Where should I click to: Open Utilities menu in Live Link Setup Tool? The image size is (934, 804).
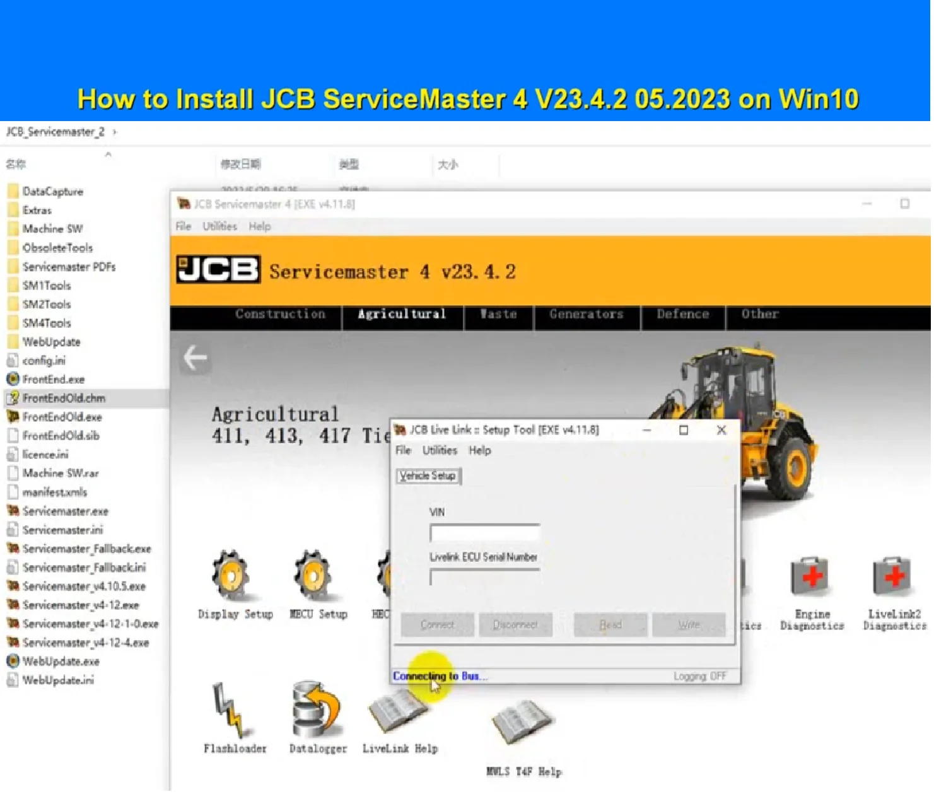[440, 452]
